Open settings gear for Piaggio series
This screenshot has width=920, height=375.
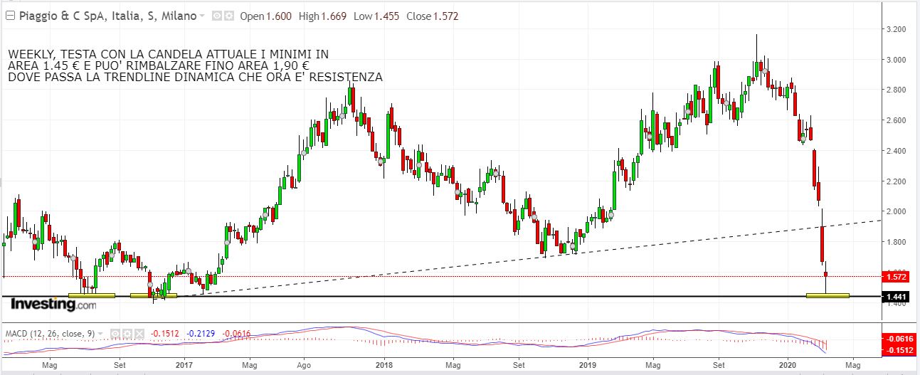click(x=229, y=16)
